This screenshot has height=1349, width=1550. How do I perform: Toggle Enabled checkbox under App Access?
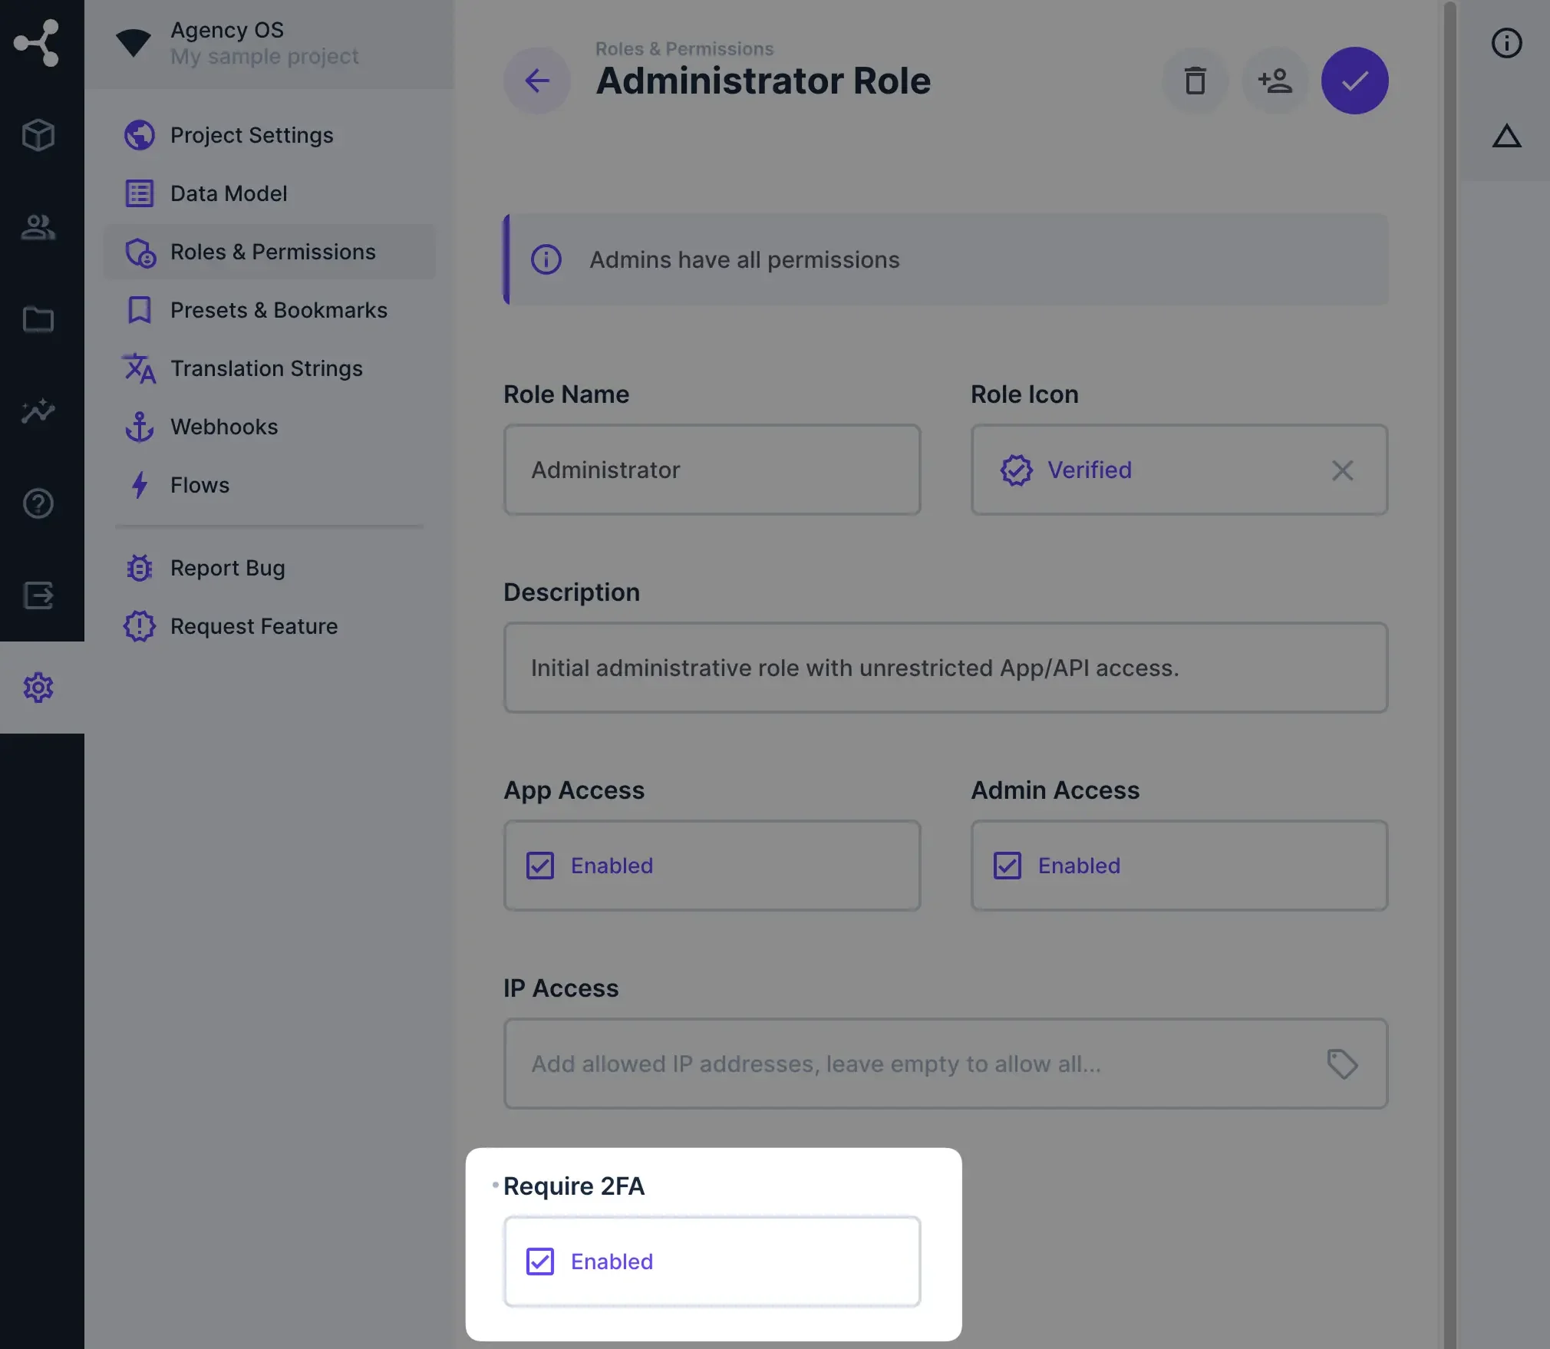pyautogui.click(x=540, y=865)
